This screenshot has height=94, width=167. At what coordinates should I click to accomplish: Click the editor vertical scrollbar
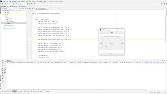click(165, 28)
